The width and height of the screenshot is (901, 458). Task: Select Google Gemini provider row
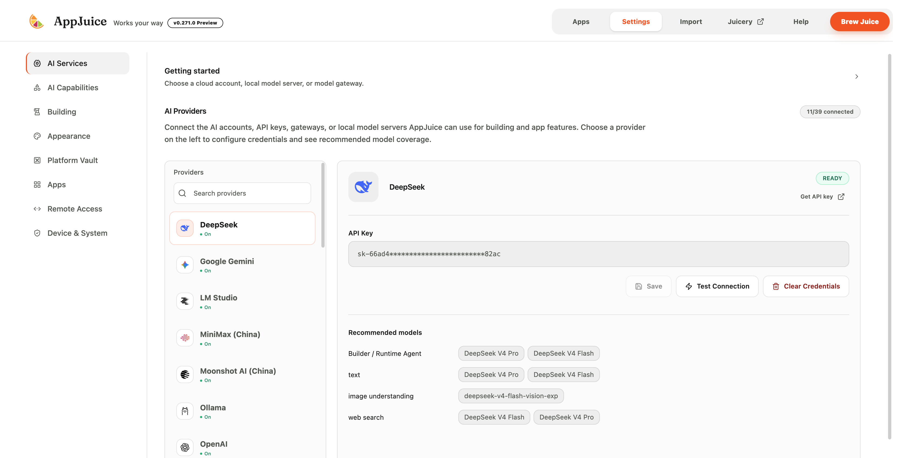click(x=242, y=265)
